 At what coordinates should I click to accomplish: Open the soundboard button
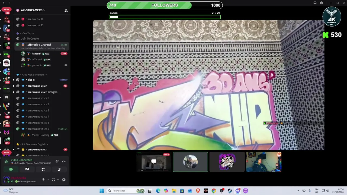click(x=59, y=169)
